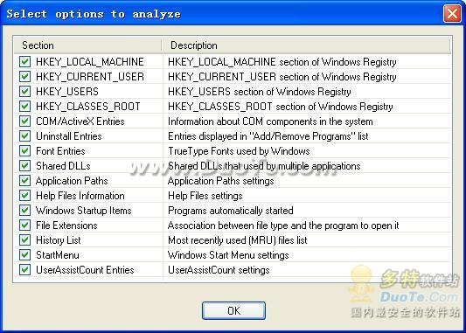Select the COM/ActiveX Entries label
The image size is (466, 333).
(80, 121)
